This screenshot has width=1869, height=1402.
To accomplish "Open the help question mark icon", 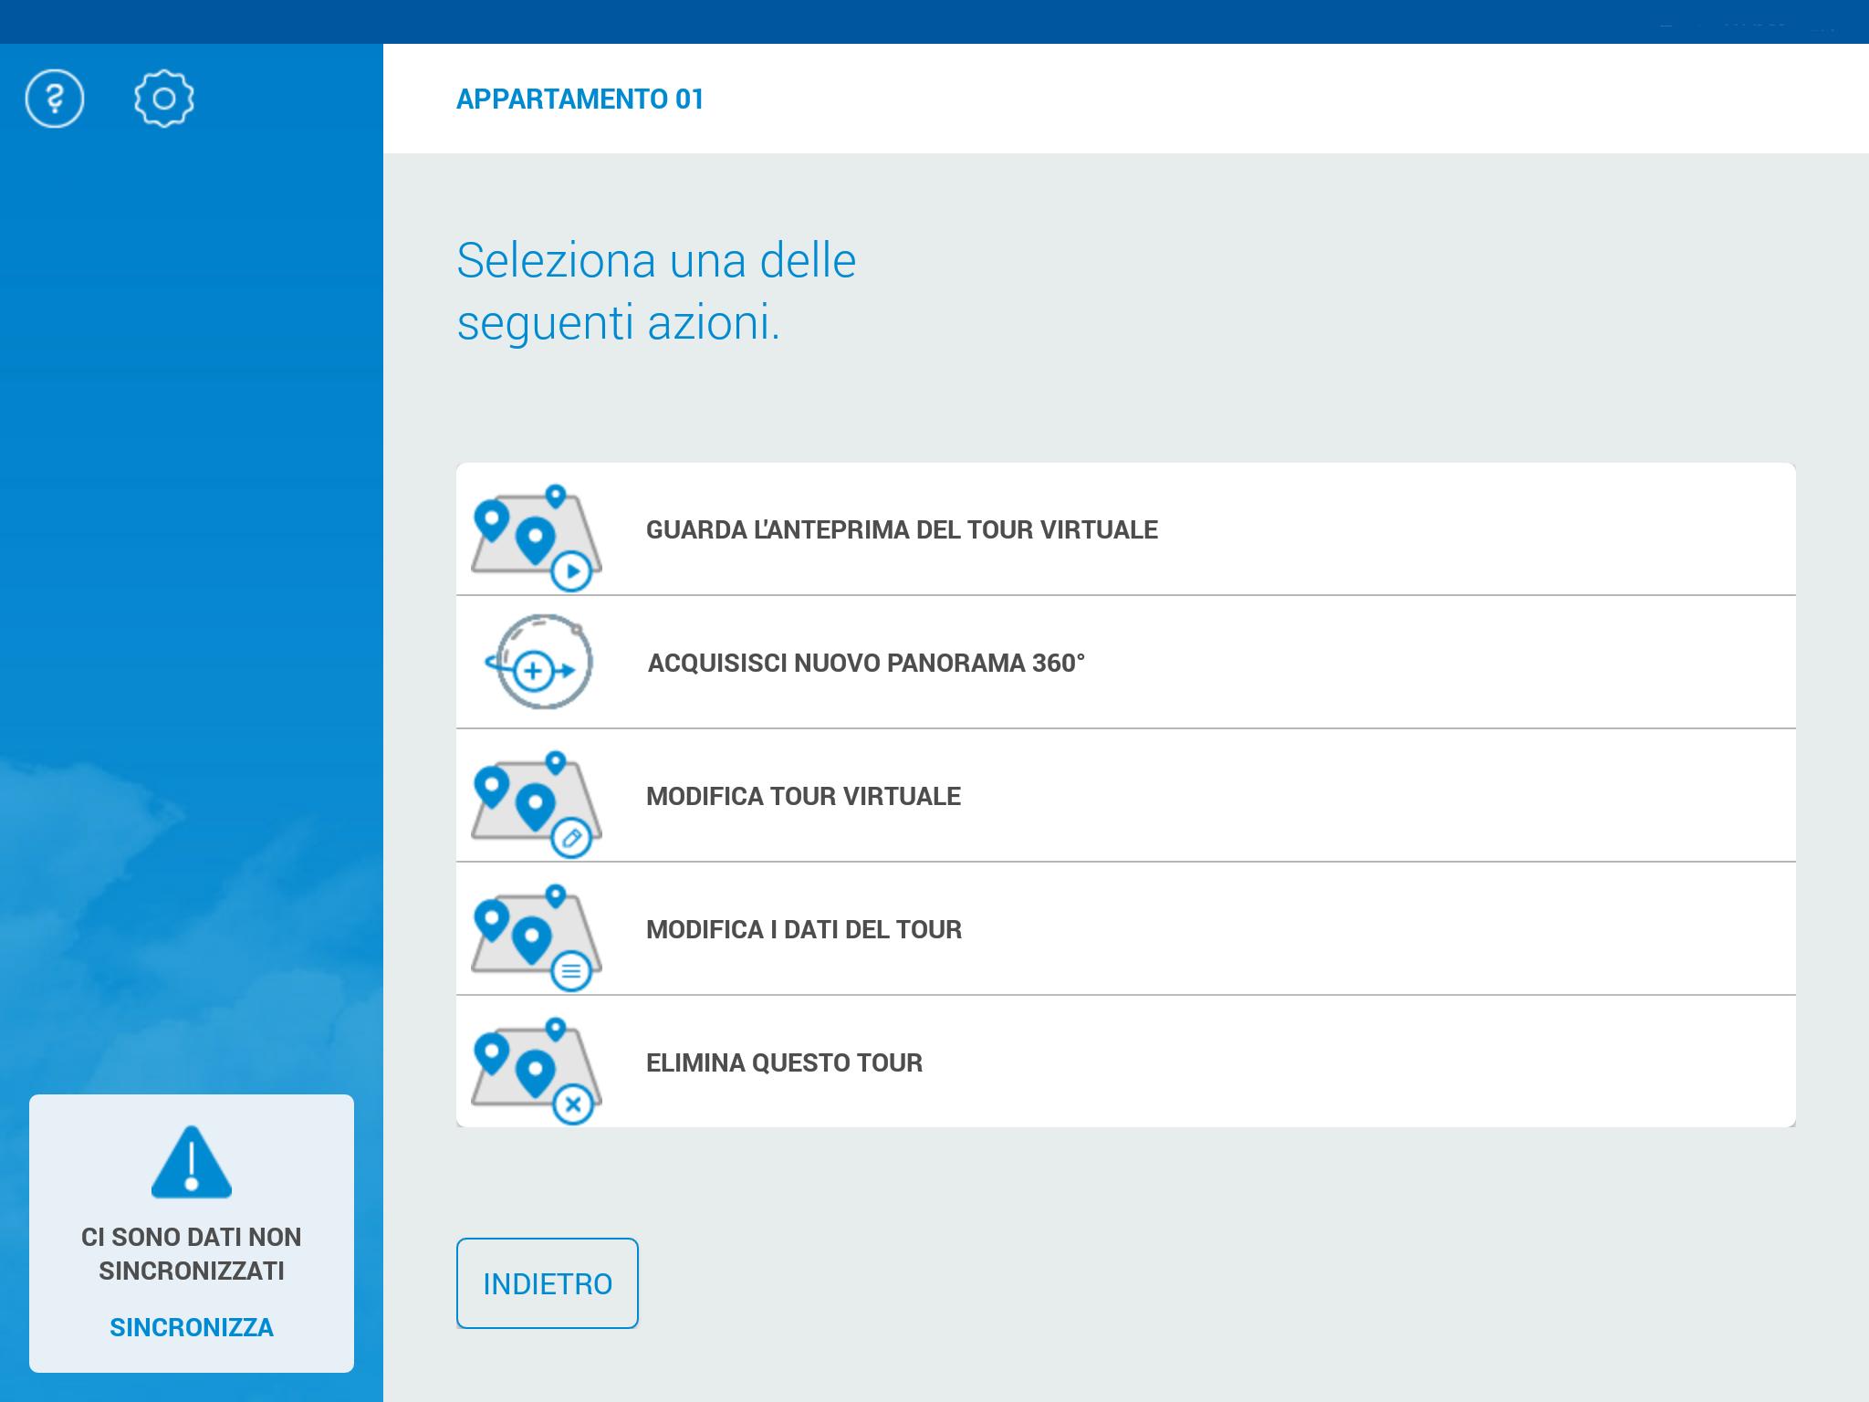I will click(55, 99).
